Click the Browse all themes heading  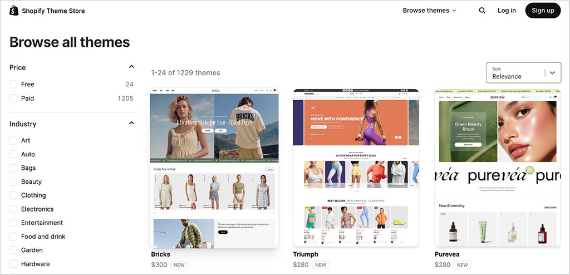(70, 42)
